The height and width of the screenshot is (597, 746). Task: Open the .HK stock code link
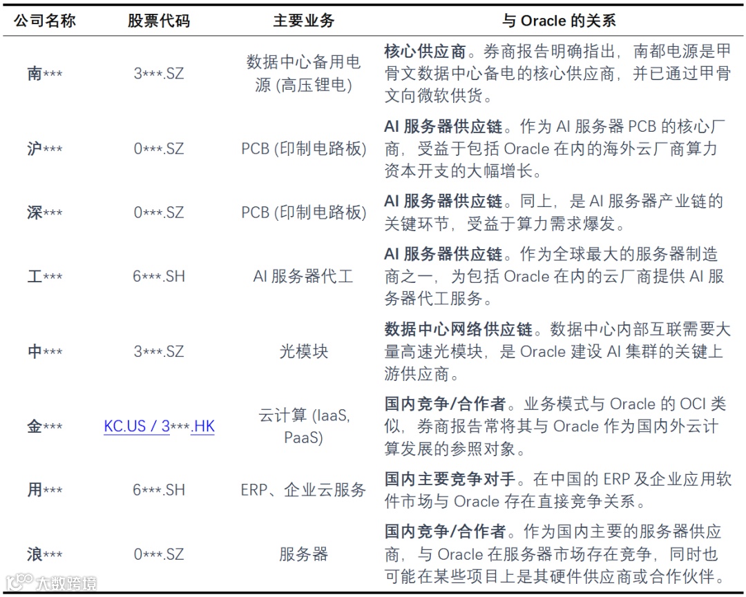pos(202,426)
